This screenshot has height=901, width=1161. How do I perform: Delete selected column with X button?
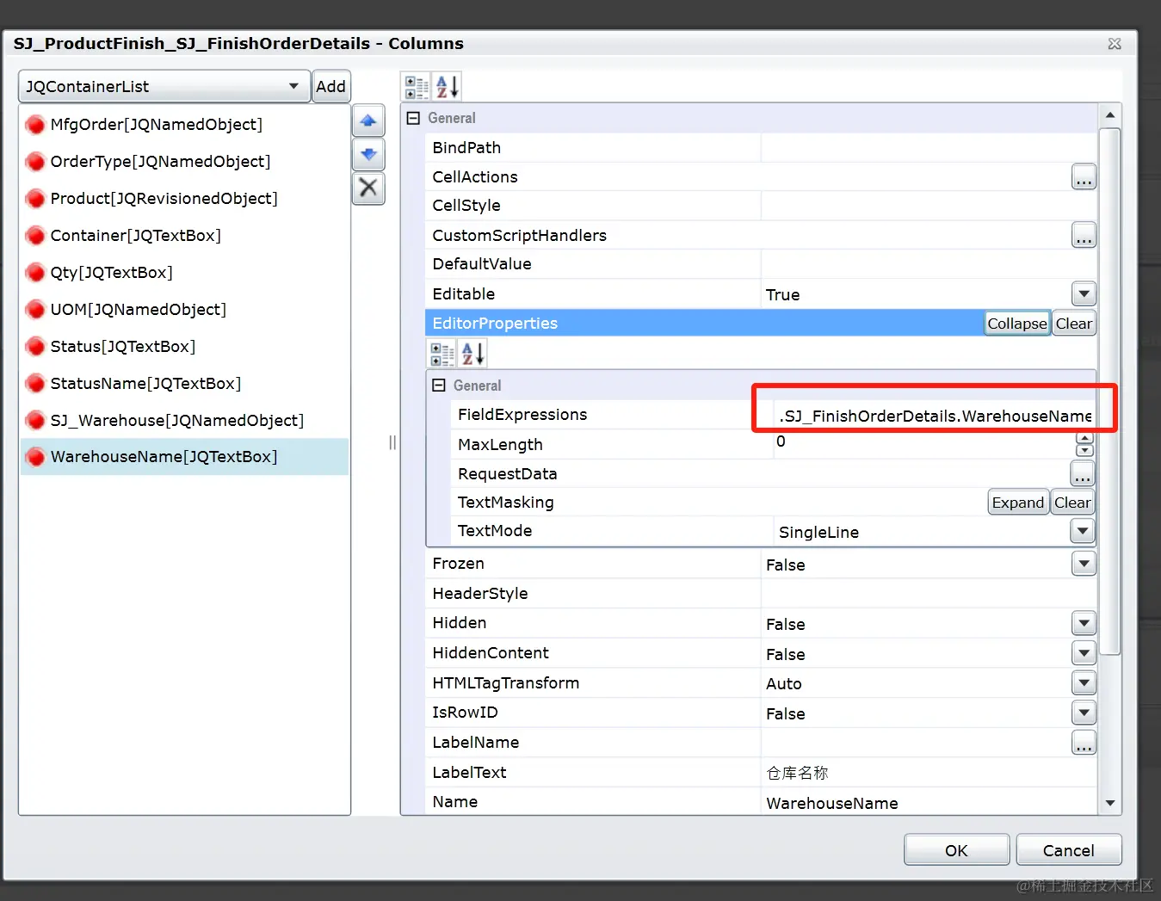[368, 188]
